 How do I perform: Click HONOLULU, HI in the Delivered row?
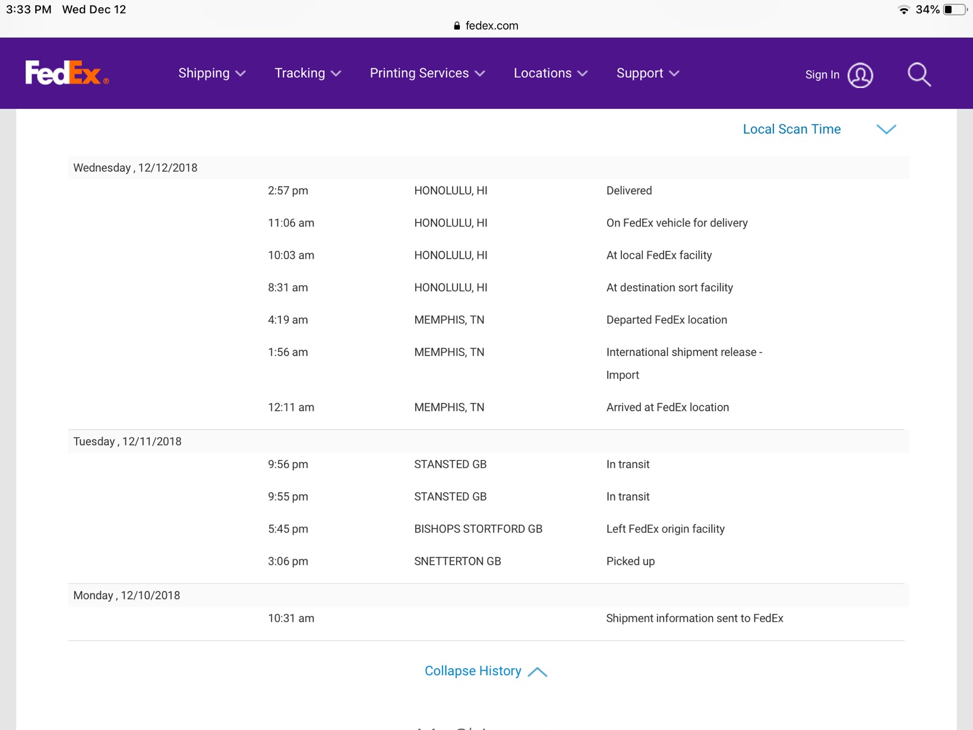[451, 190]
